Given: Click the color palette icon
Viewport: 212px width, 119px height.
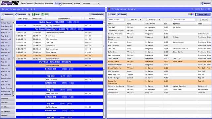Looking at the screenshot, I should coord(191,14).
